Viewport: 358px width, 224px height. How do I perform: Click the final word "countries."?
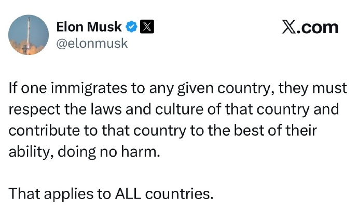pyautogui.click(x=179, y=194)
